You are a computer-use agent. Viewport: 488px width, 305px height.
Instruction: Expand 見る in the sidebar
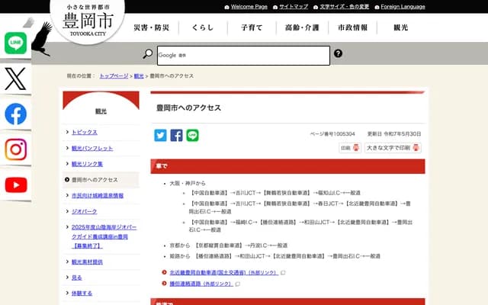pyautogui.click(x=76, y=278)
